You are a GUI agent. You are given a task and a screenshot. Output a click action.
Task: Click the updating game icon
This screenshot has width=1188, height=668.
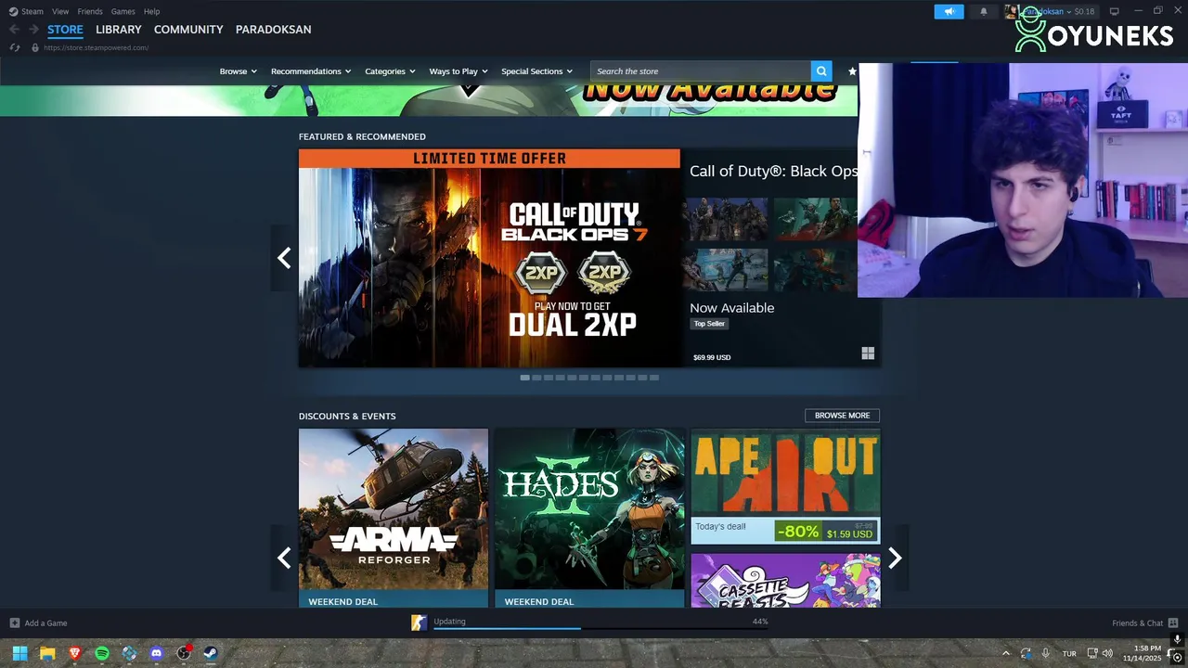coord(420,623)
